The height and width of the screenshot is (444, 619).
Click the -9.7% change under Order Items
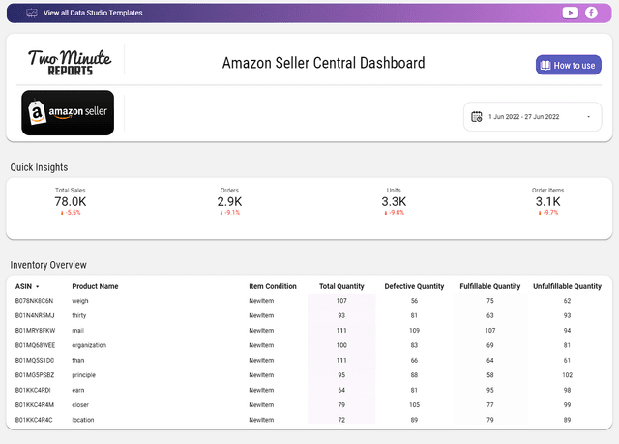548,213
